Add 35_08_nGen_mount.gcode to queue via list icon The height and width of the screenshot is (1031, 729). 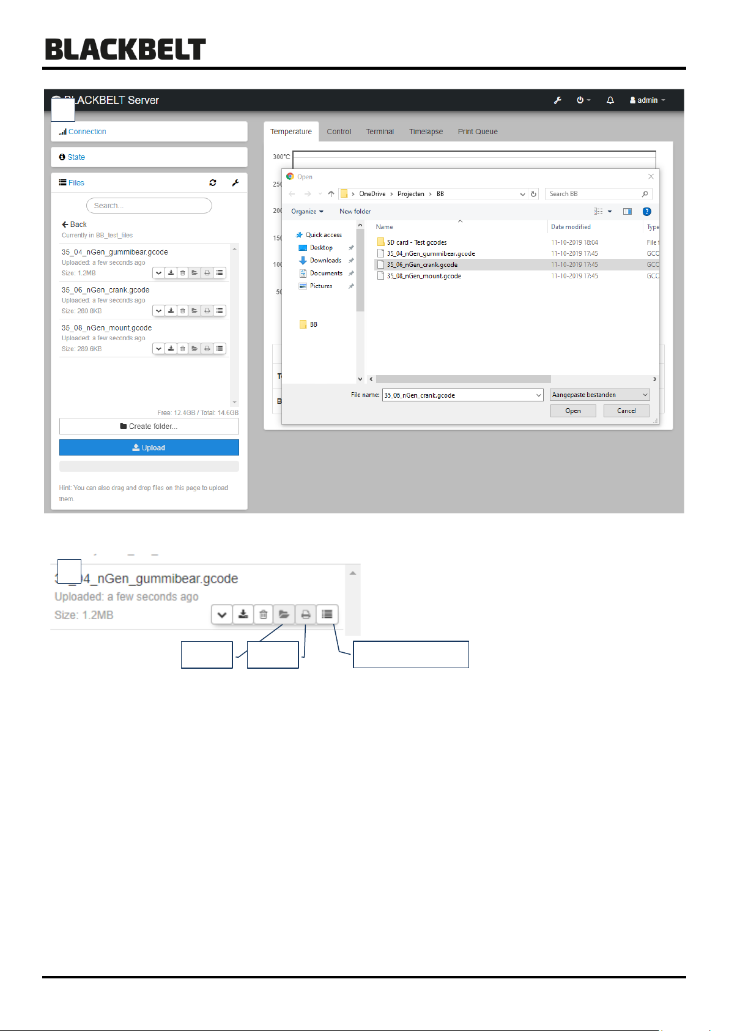click(x=220, y=349)
